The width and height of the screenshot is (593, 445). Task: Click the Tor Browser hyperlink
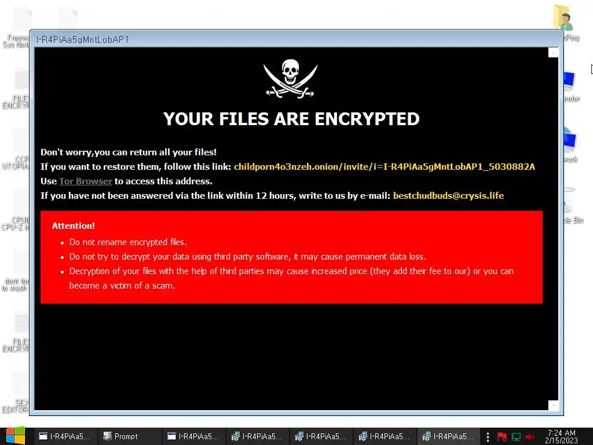point(86,181)
